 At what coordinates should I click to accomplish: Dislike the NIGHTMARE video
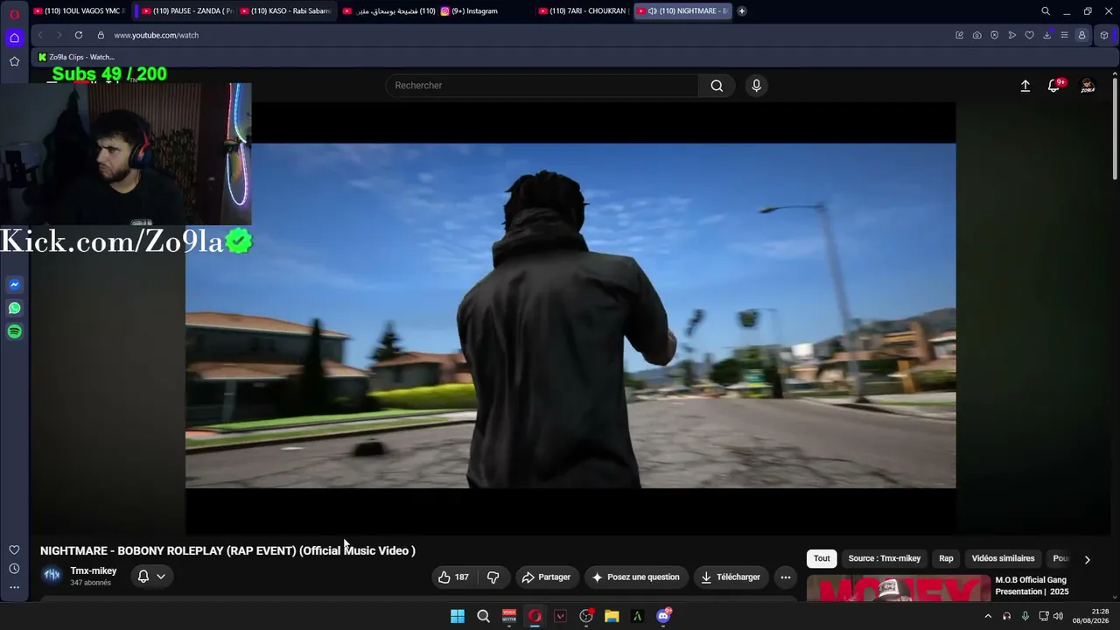493,577
